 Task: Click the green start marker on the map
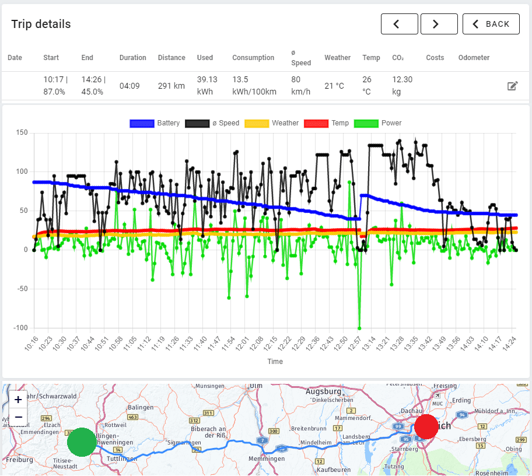[x=82, y=442]
